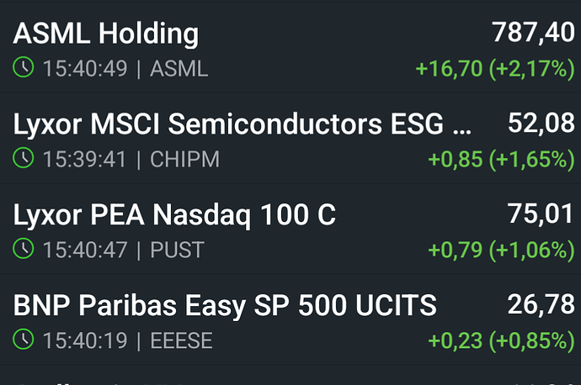This screenshot has height=385, width=581.
Task: Open the ASML Holding stock entry
Action: click(106, 34)
